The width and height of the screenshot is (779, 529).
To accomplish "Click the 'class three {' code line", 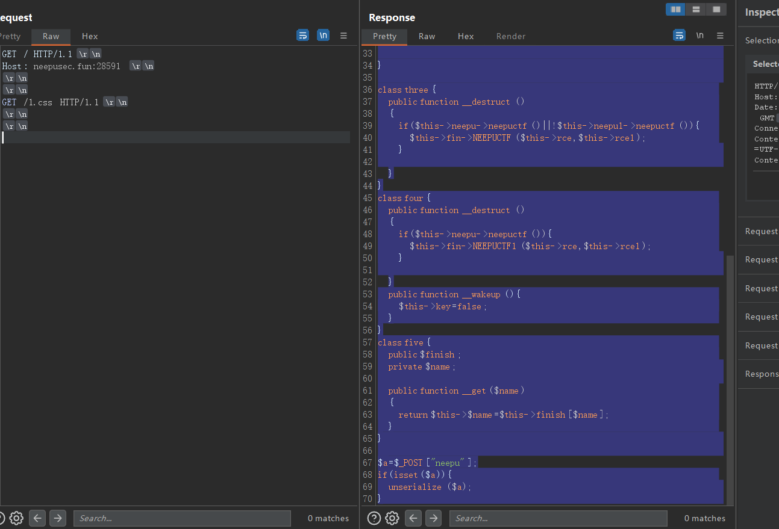I will 407,90.
